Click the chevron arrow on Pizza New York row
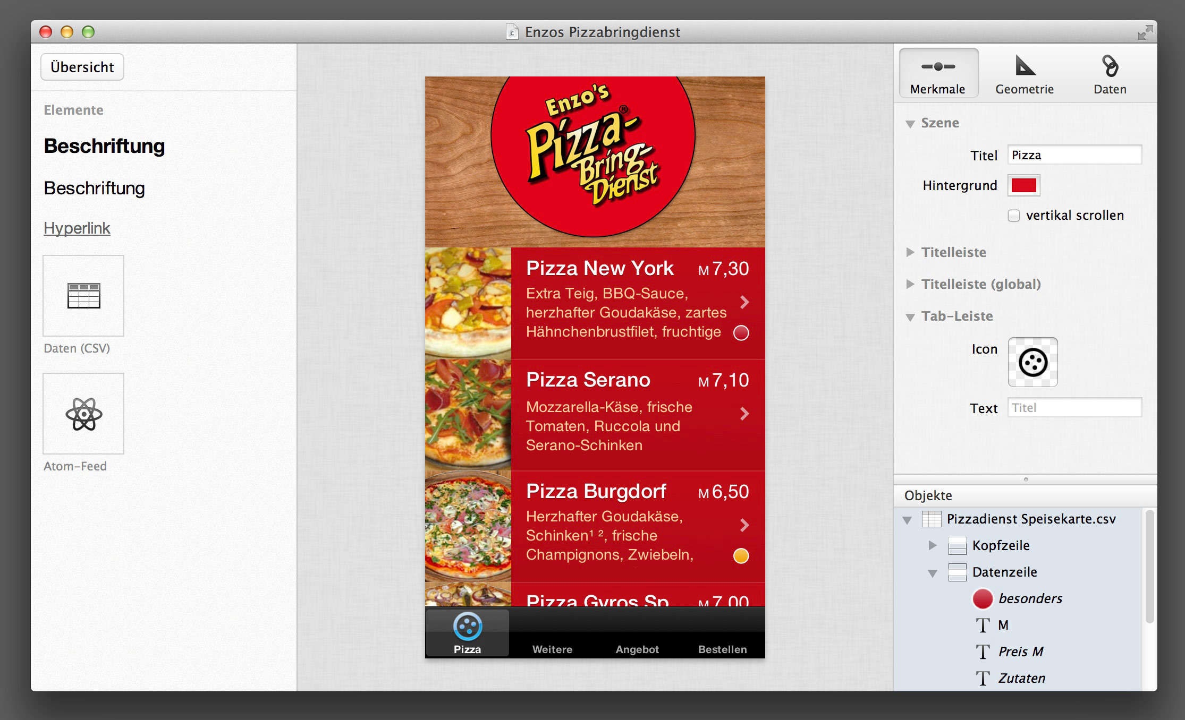1185x720 pixels. [x=744, y=302]
